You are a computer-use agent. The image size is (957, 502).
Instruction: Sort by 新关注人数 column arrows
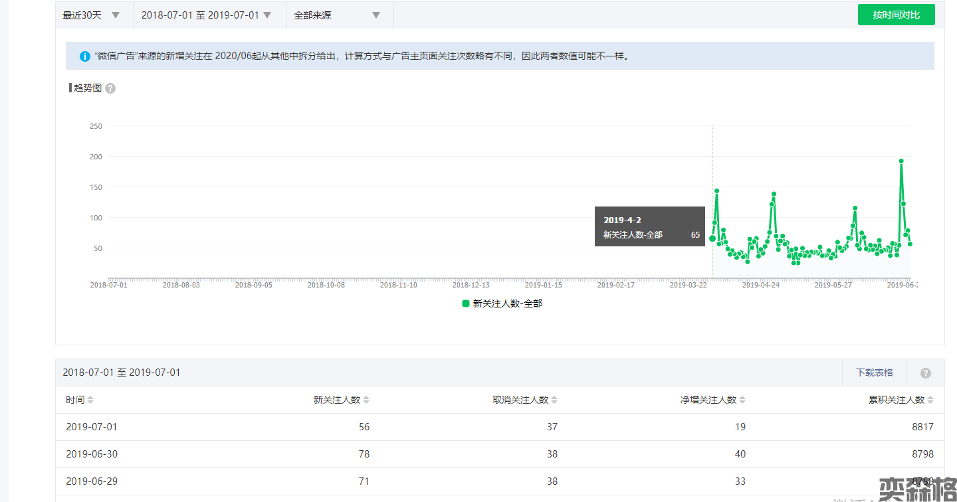(366, 400)
